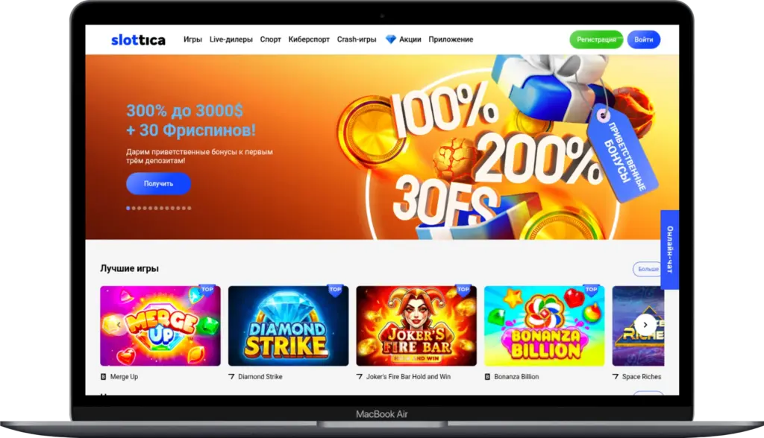The height and width of the screenshot is (438, 764).
Task: Go to the Киберспорт tab
Action: [309, 39]
